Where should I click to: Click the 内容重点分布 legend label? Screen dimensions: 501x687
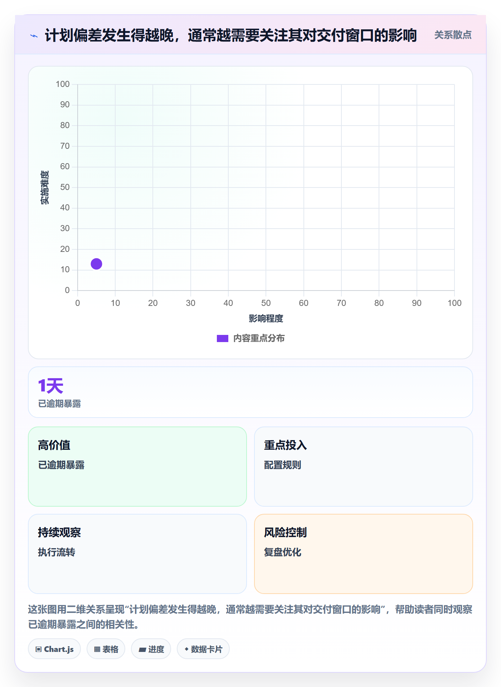259,338
